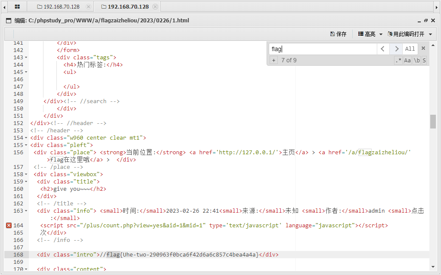Click the '热门标签:' text on line 144
The height and width of the screenshot is (275, 441).
pyautogui.click(x=91, y=65)
